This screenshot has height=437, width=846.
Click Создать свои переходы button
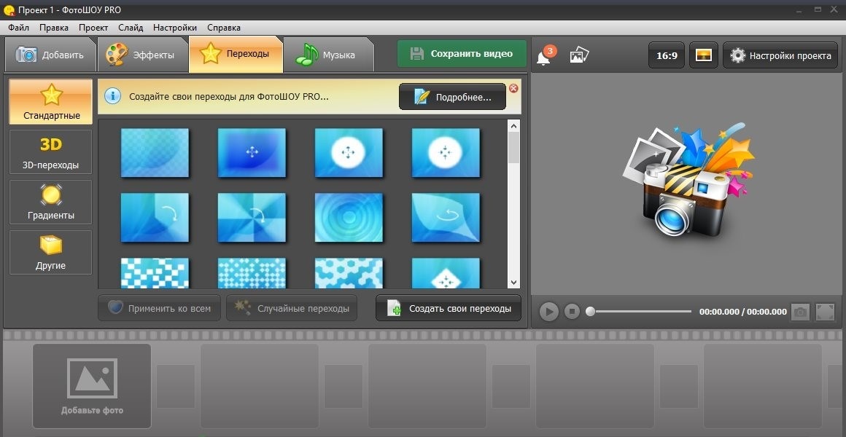coord(449,308)
